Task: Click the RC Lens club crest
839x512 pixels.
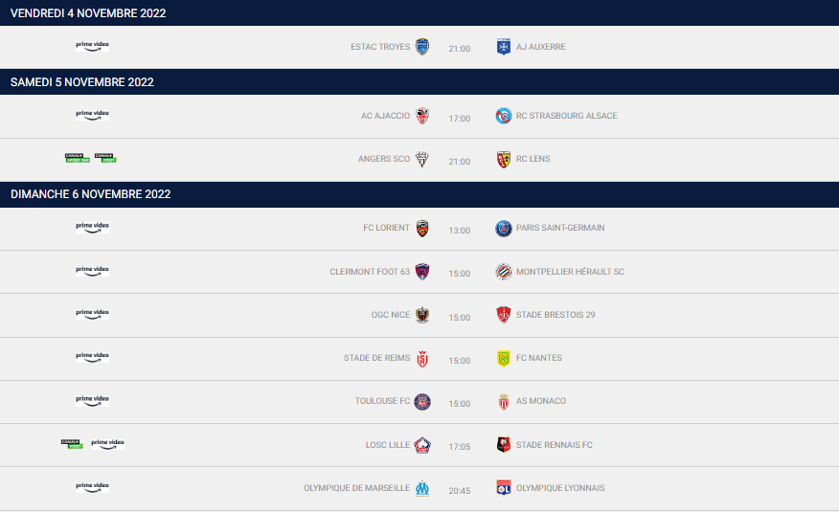Action: (504, 159)
